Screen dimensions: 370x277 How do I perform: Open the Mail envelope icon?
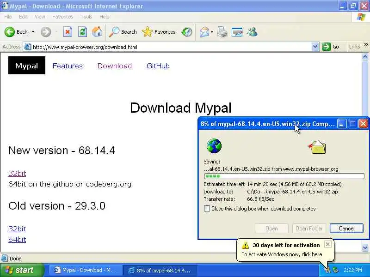pyautogui.click(x=204, y=32)
